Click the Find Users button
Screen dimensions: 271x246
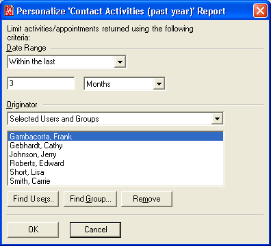click(x=33, y=199)
